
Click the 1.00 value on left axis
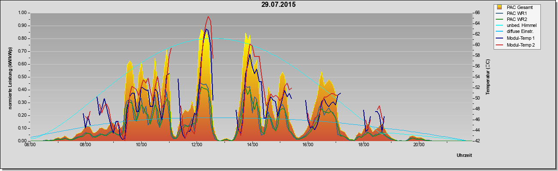pyautogui.click(x=22, y=13)
